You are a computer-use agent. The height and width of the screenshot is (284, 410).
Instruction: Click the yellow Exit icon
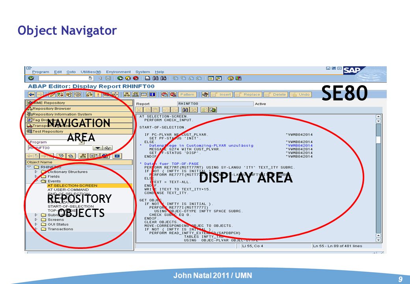(x=128, y=78)
